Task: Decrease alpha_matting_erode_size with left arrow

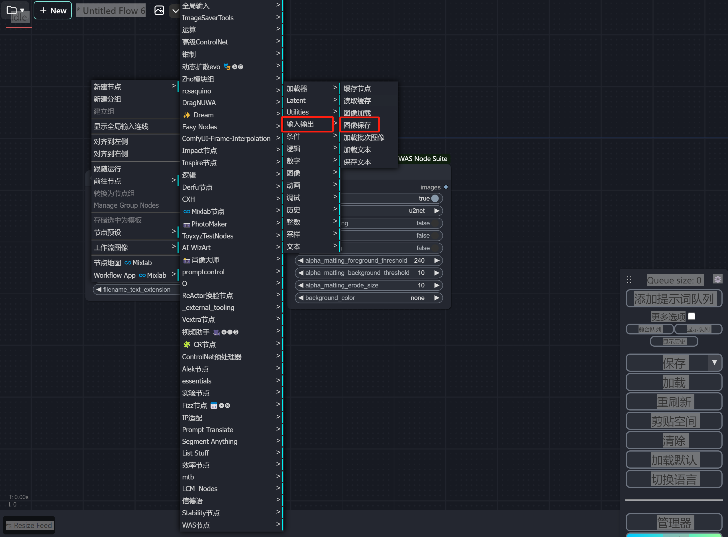Action: click(301, 285)
